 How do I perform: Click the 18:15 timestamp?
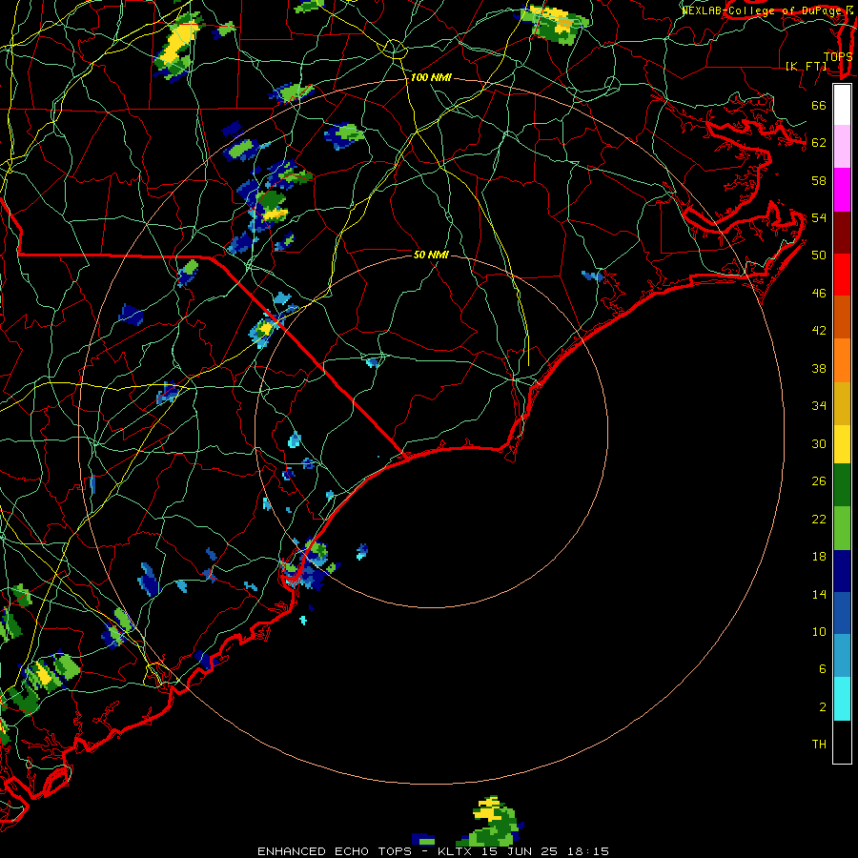[589, 851]
